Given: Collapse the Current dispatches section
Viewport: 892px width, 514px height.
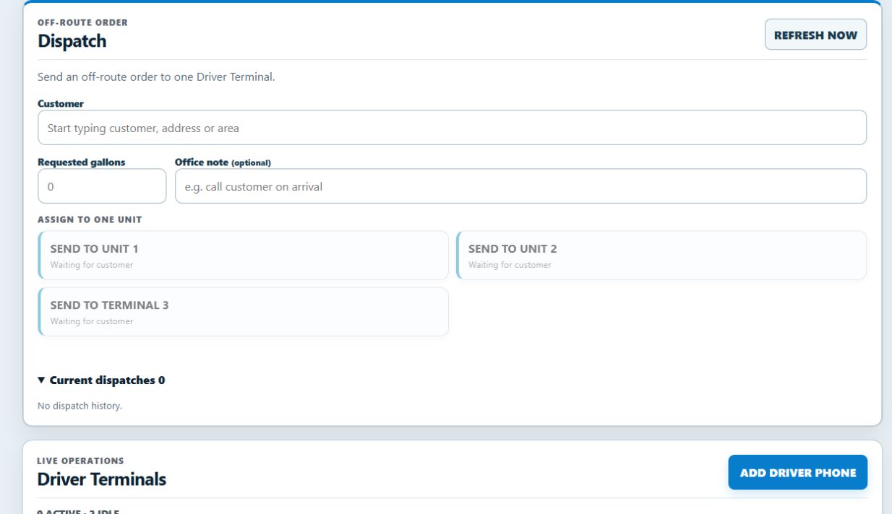Looking at the screenshot, I should (x=101, y=380).
